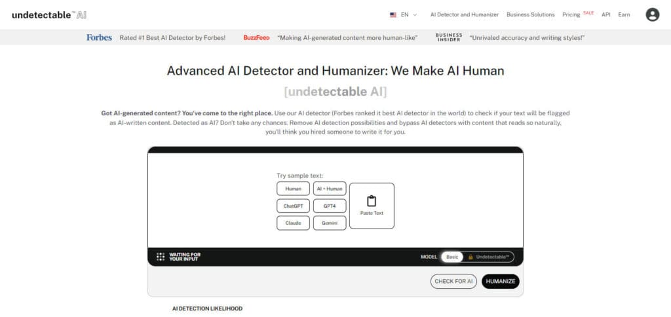Go to Pricing page

pyautogui.click(x=571, y=14)
